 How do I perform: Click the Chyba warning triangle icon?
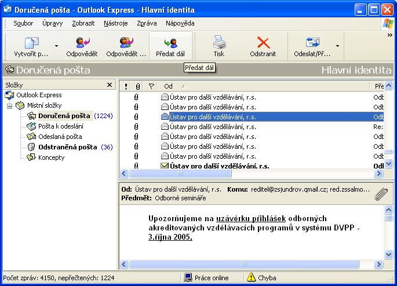click(251, 277)
